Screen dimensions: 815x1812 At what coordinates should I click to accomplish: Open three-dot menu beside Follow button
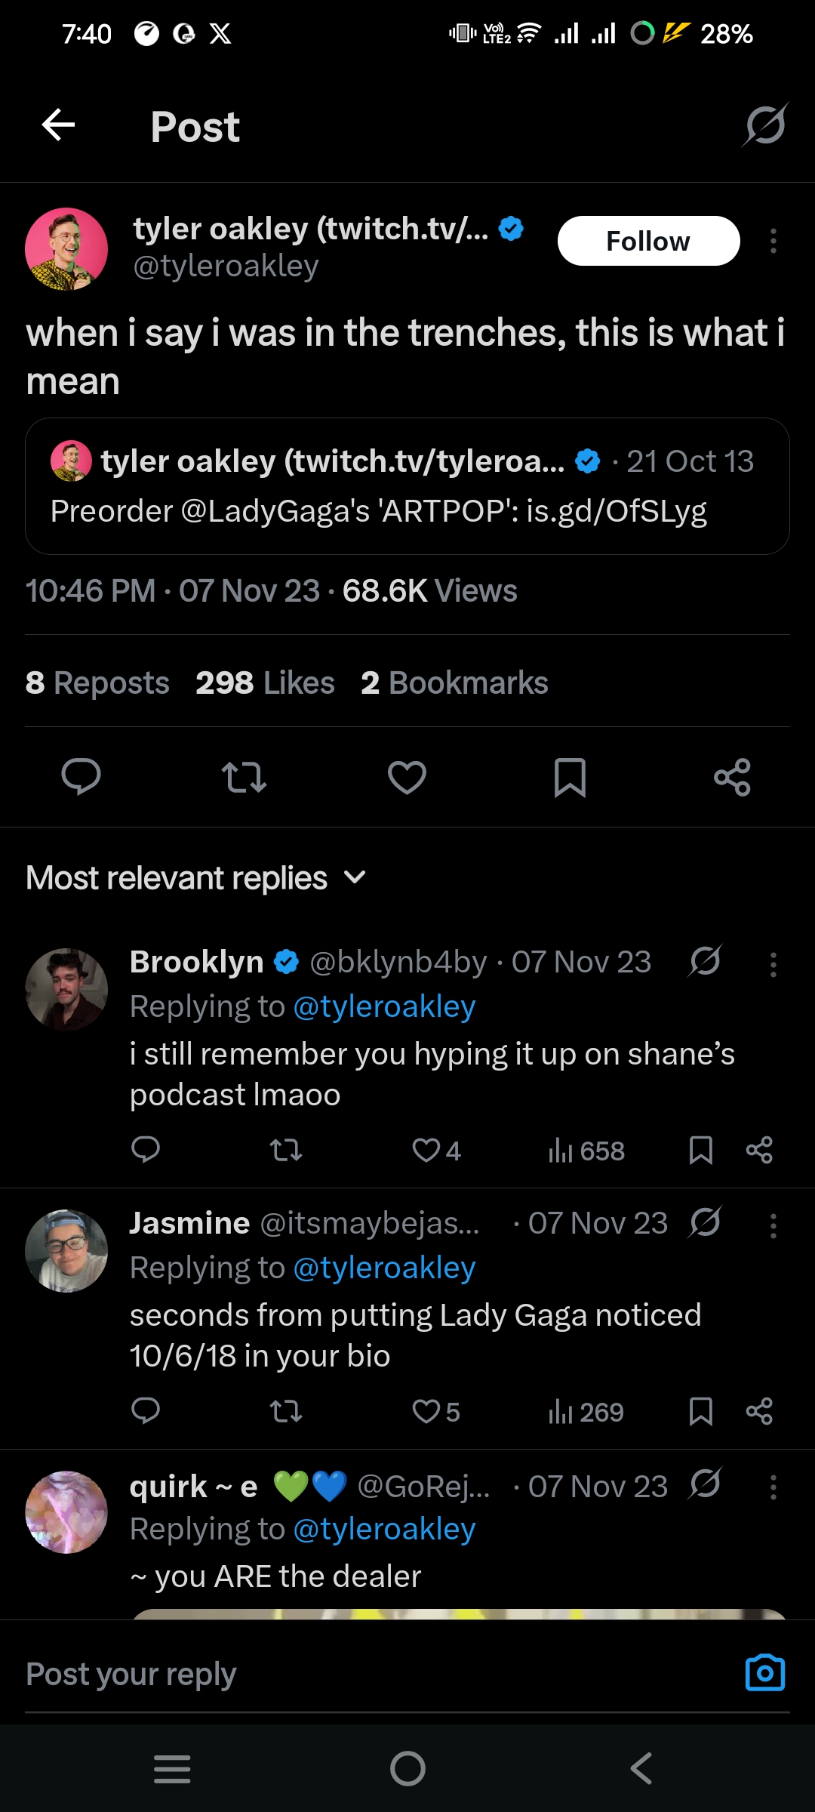click(x=773, y=242)
